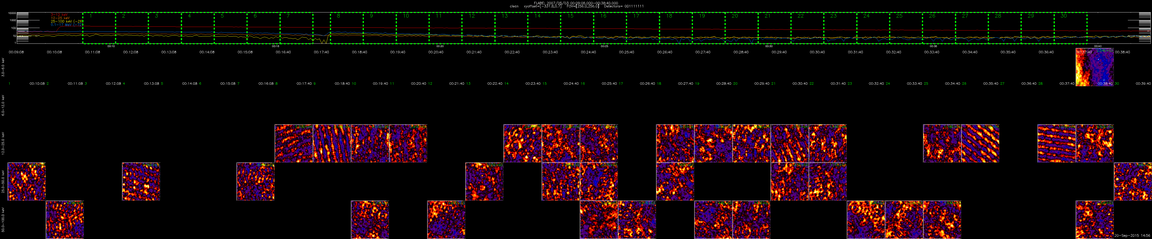Click the 00:20 tick on the plot axis
1152x239 pixels.
click(x=440, y=46)
